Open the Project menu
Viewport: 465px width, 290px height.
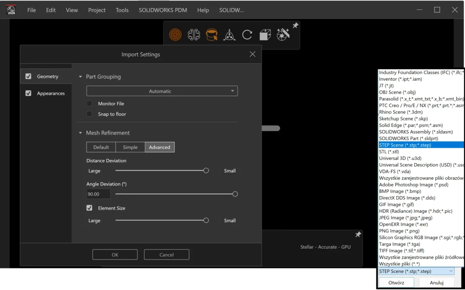click(x=97, y=10)
